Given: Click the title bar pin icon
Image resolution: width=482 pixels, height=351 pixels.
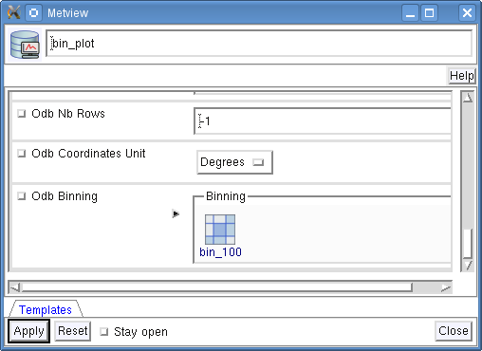Looking at the screenshot, I should tap(33, 13).
